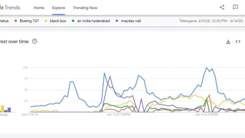Download the interest over time chart
Screen dimensions: 245x138
228,42
